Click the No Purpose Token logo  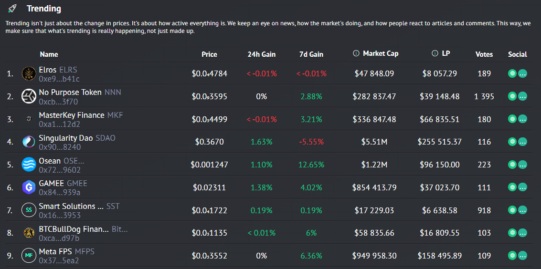pyautogui.click(x=29, y=96)
